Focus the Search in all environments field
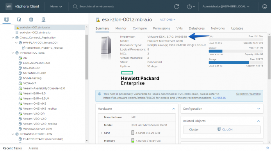Viewport: 271px width, 151px height. 96,7
